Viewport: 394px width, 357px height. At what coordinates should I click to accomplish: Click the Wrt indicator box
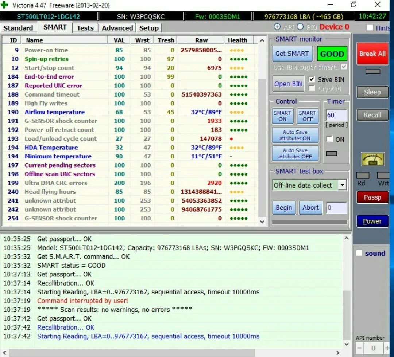click(x=384, y=175)
